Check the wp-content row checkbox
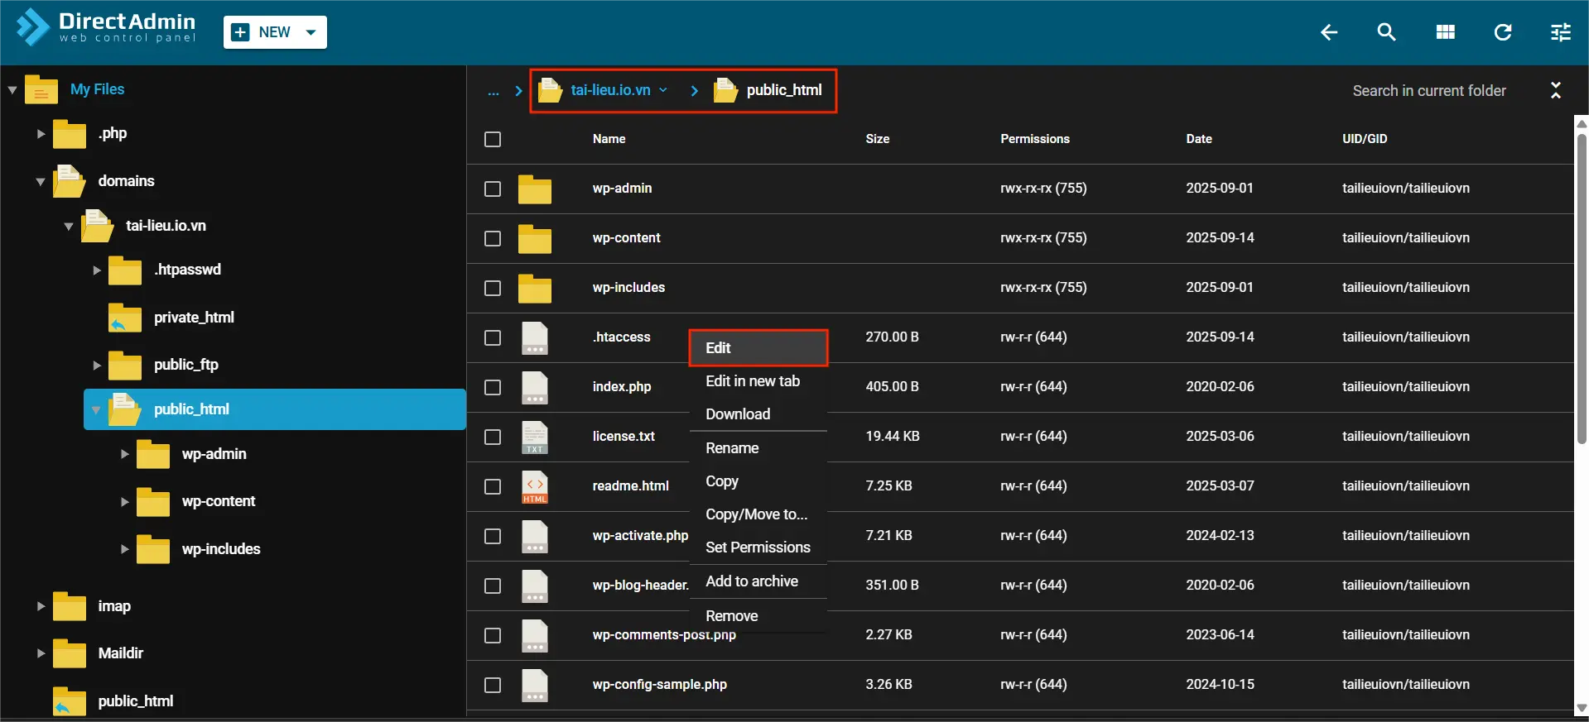 493,238
